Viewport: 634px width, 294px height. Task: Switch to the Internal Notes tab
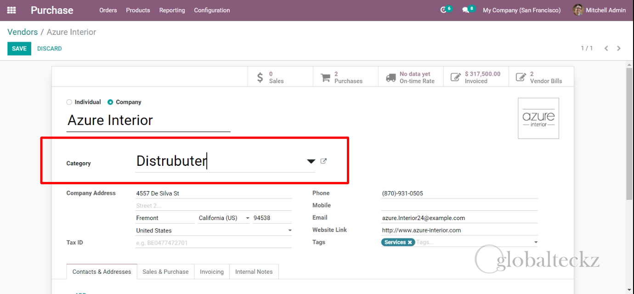tap(254, 272)
